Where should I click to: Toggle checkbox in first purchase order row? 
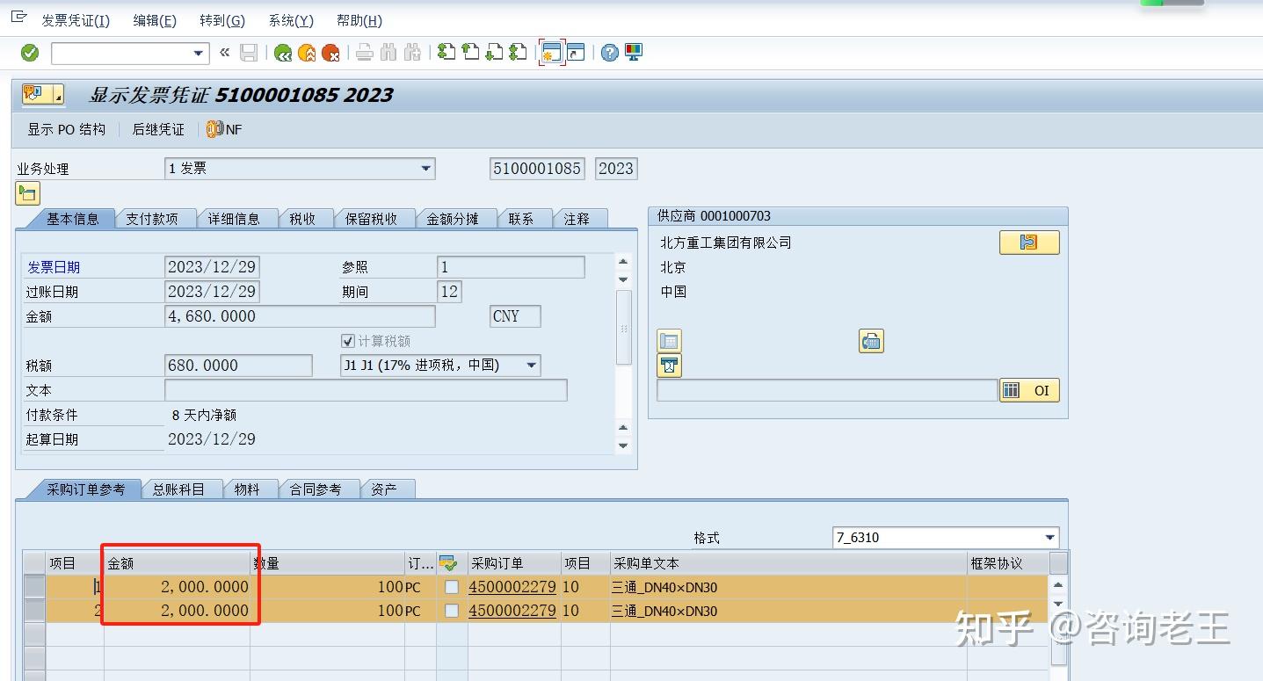pos(452,587)
